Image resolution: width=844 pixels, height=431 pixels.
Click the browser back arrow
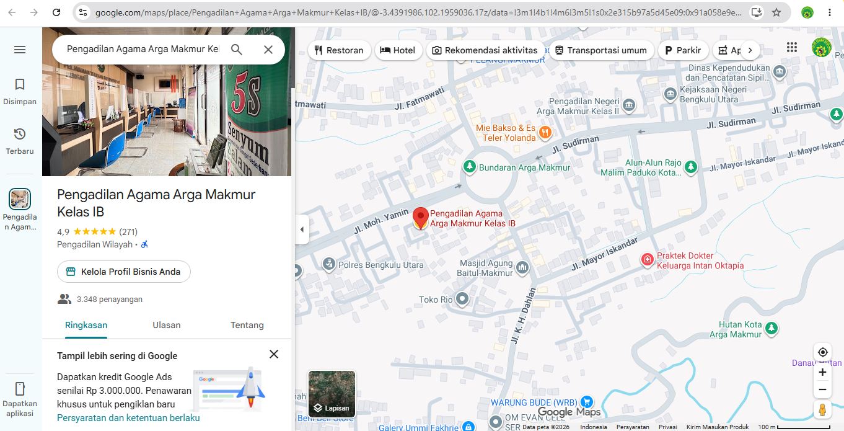pyautogui.click(x=12, y=12)
